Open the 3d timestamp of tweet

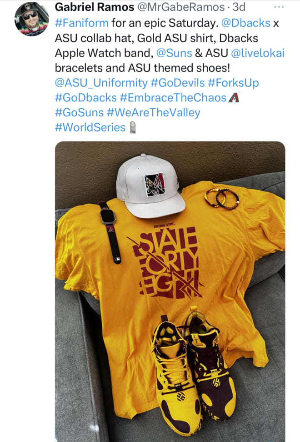point(239,7)
